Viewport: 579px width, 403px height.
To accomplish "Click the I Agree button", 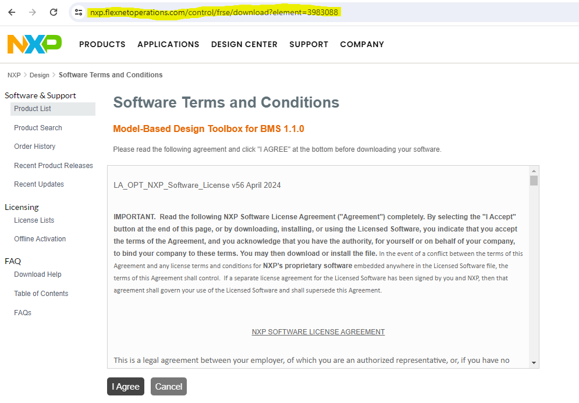I will [126, 386].
